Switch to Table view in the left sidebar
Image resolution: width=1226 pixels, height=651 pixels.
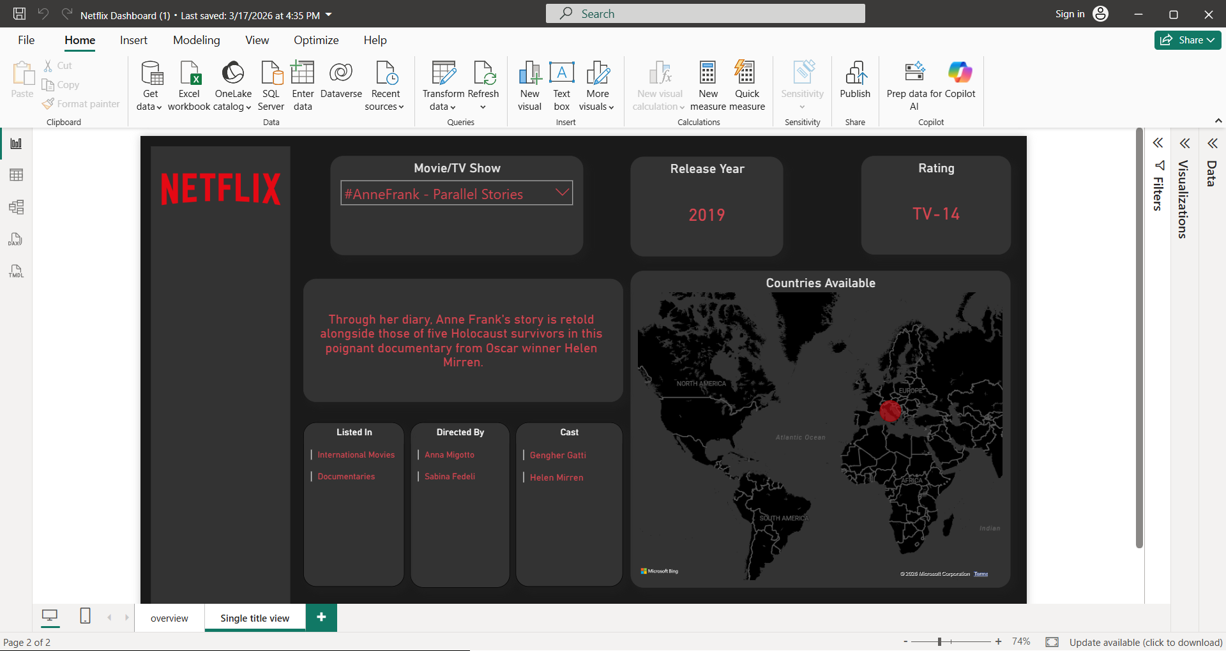pyautogui.click(x=16, y=175)
